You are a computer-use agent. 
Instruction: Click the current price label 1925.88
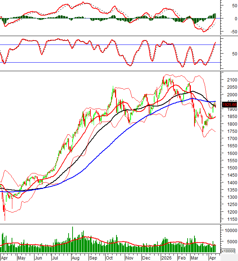click(x=229, y=105)
